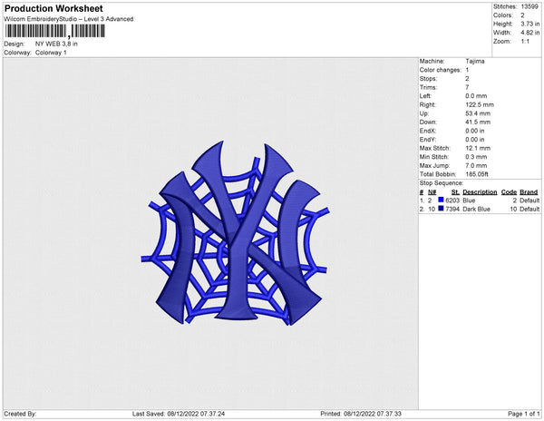Select the 'Production Worksheet' heading
The image size is (544, 421).
tap(53, 8)
